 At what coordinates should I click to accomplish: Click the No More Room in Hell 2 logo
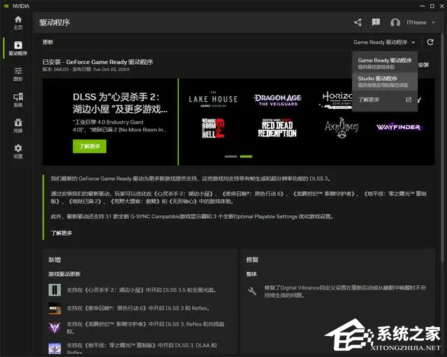click(213, 128)
